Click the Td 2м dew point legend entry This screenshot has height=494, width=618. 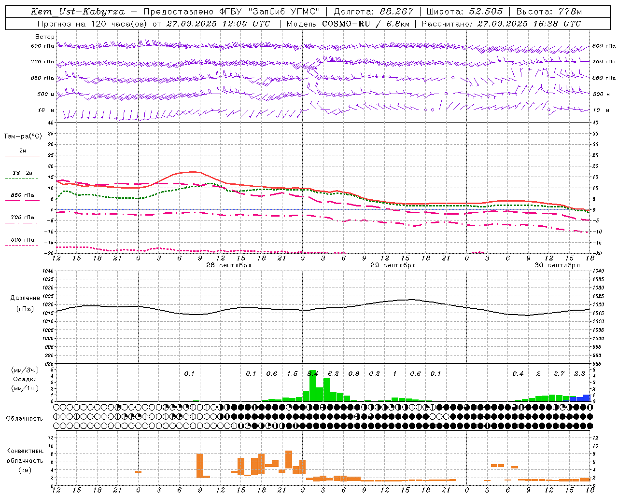point(22,173)
